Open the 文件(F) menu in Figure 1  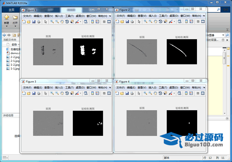pyautogui.click(x=27, y=16)
